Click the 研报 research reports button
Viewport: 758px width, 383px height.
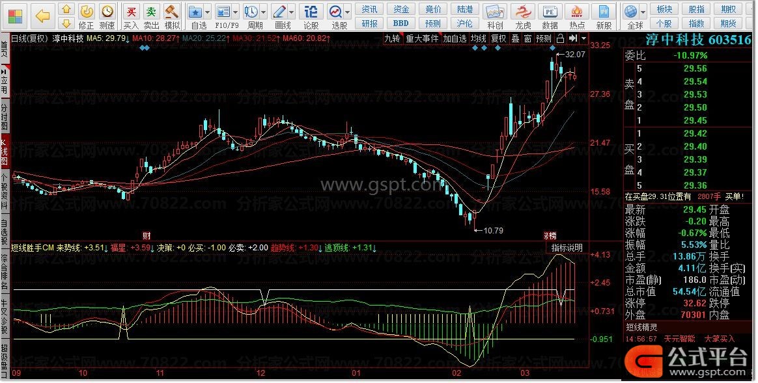(x=369, y=23)
